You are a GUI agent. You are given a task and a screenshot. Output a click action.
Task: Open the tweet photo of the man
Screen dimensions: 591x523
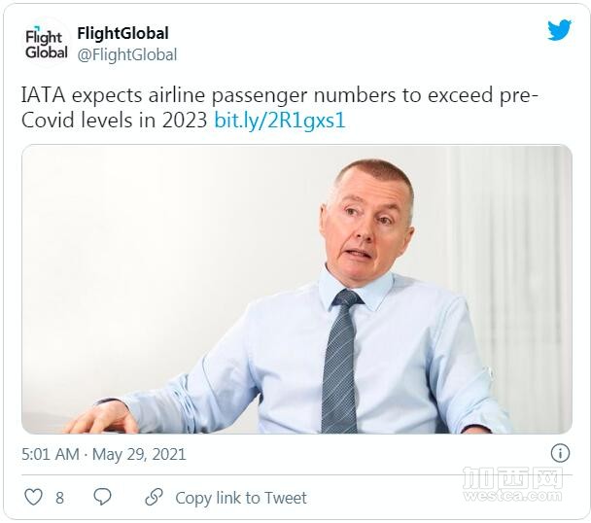pyautogui.click(x=296, y=289)
